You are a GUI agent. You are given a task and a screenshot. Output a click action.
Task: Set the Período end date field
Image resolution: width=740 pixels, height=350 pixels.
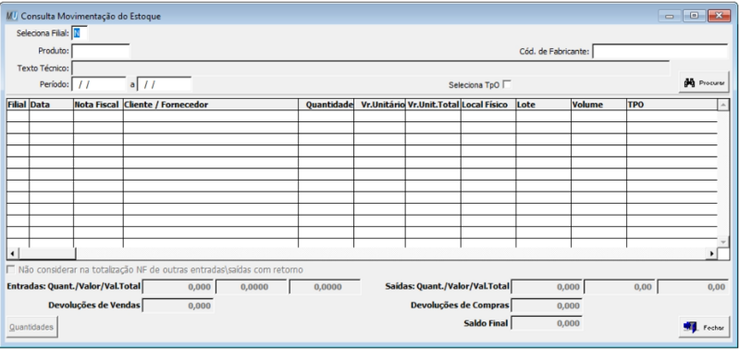tap(165, 84)
